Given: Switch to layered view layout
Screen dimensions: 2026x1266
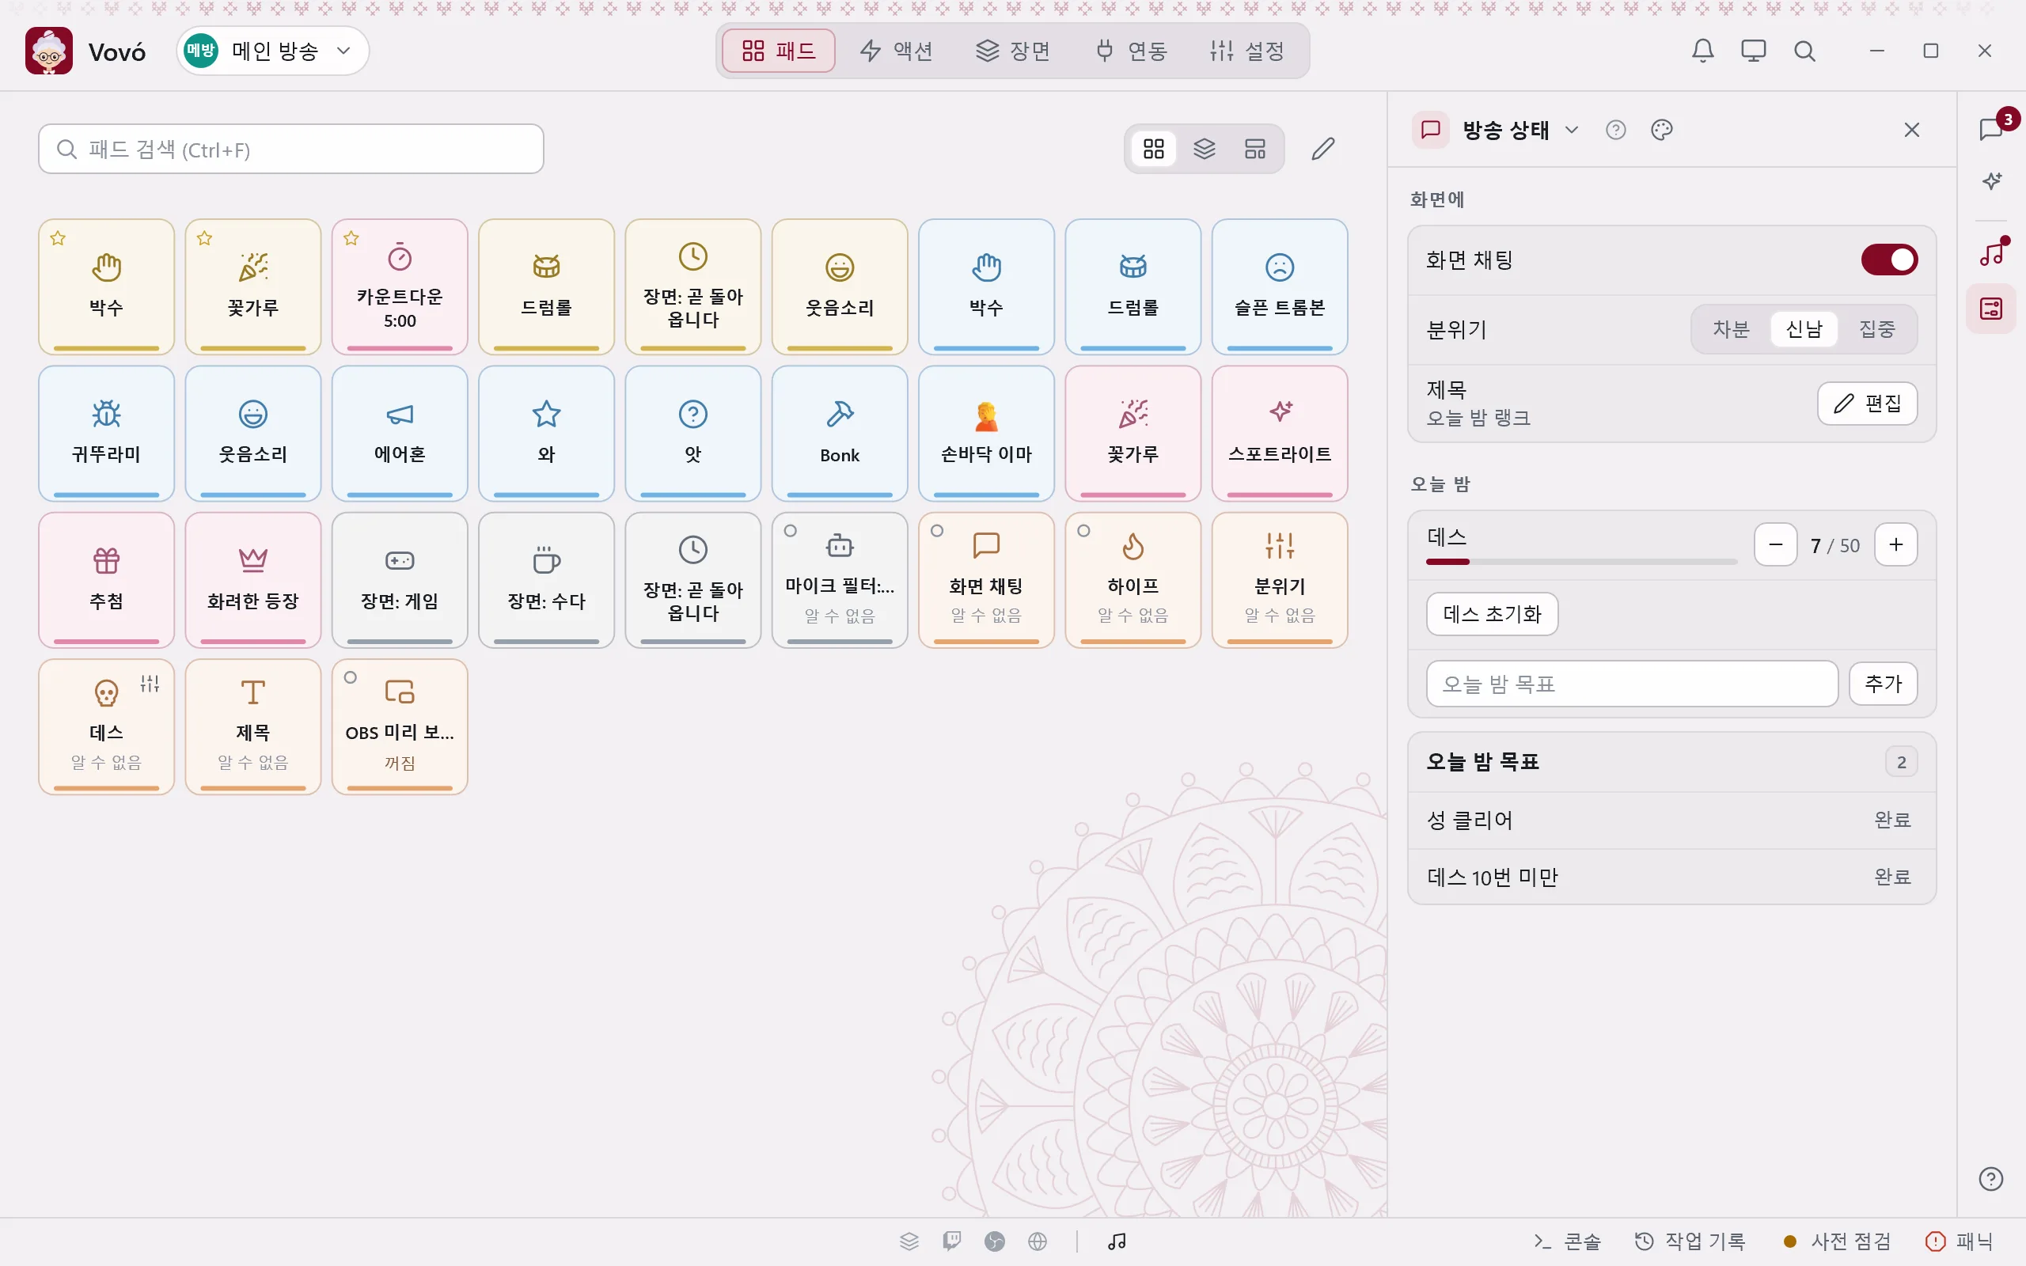Looking at the screenshot, I should pos(1204,149).
